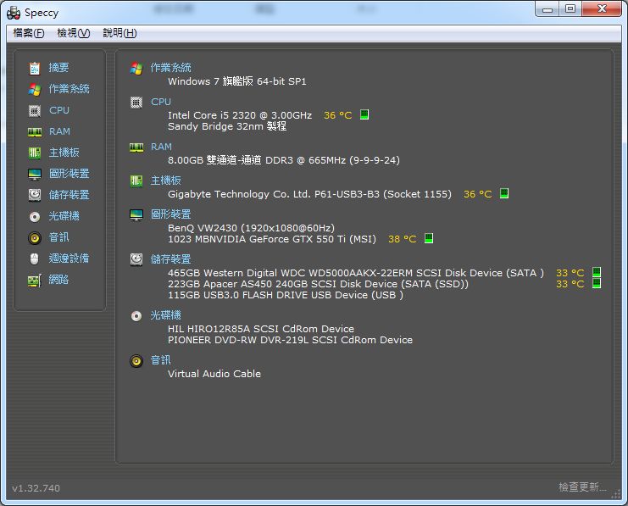Screen dimensions: 628x506
Task: Select the Windows flag icon in sidebar
Action: pyautogui.click(x=35, y=89)
